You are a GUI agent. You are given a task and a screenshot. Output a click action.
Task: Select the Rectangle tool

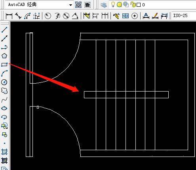click(4, 65)
